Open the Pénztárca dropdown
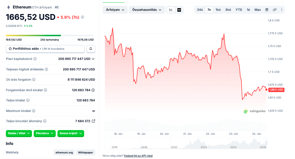Viewport: 295px width, 159px height. 45,133
